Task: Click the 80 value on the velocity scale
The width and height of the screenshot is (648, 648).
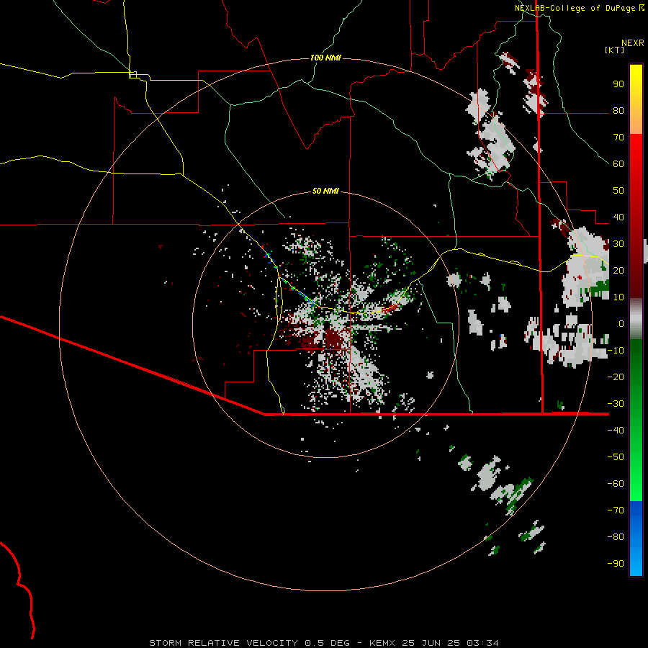Action: (x=618, y=111)
